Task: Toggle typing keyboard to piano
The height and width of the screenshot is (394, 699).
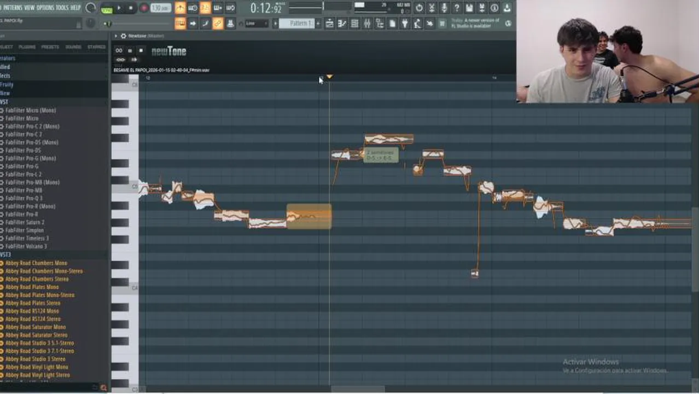Action: click(x=180, y=24)
